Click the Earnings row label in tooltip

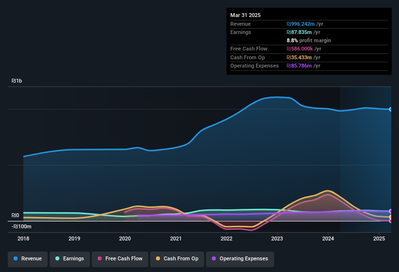241,32
